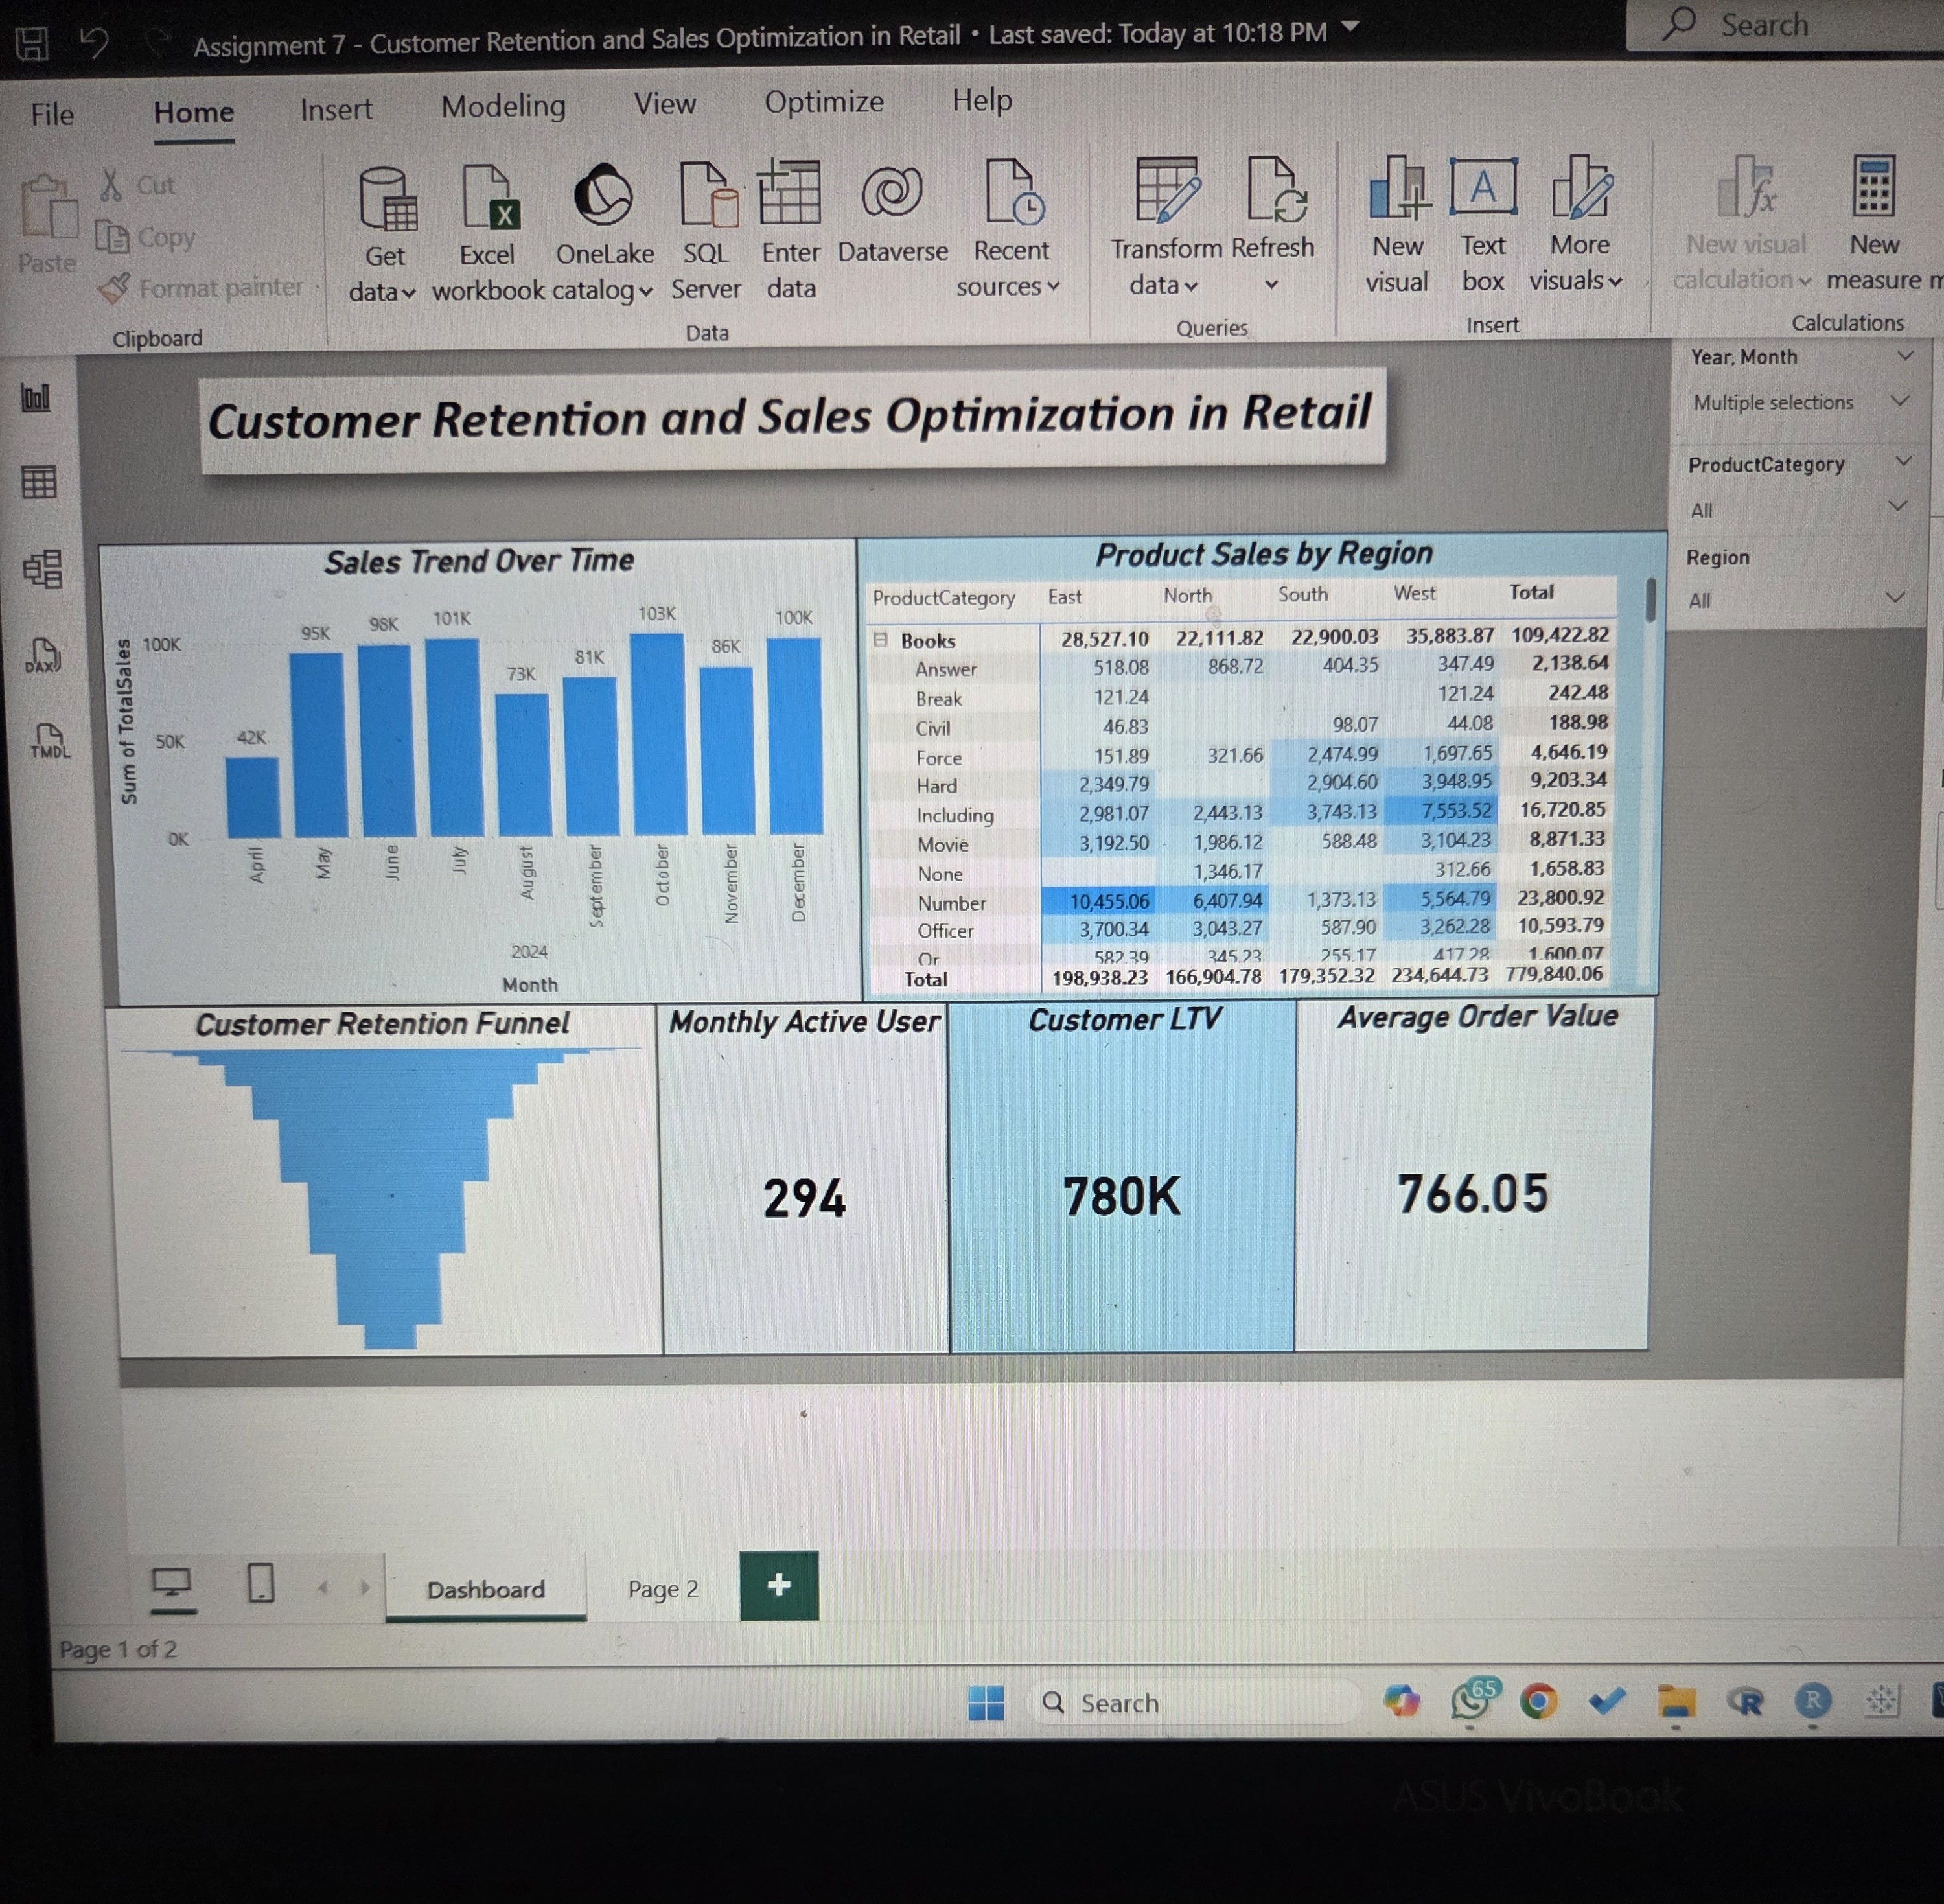Open the Year, Month slicer dropdown
This screenshot has width=1944, height=1904.
coord(1898,401)
